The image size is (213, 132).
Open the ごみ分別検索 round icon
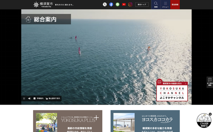[204, 120]
